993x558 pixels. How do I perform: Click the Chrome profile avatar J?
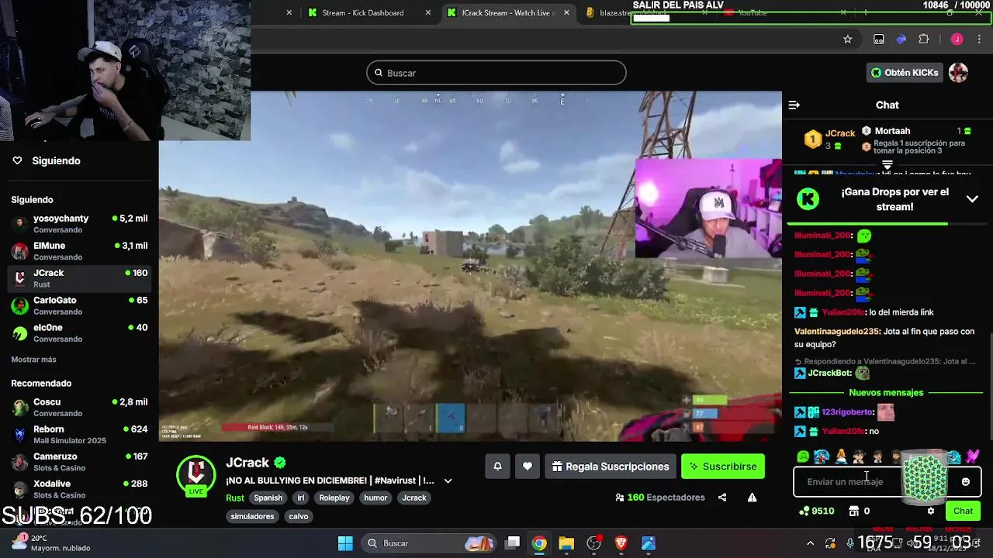(957, 40)
